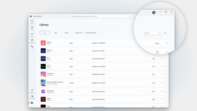Open the Hulu app
This screenshot has height=111, width=197.
pyautogui.click(x=153, y=66)
